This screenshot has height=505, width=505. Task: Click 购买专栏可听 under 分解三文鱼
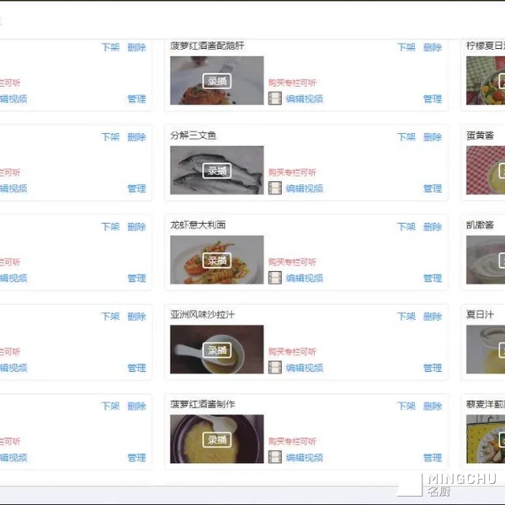(292, 173)
